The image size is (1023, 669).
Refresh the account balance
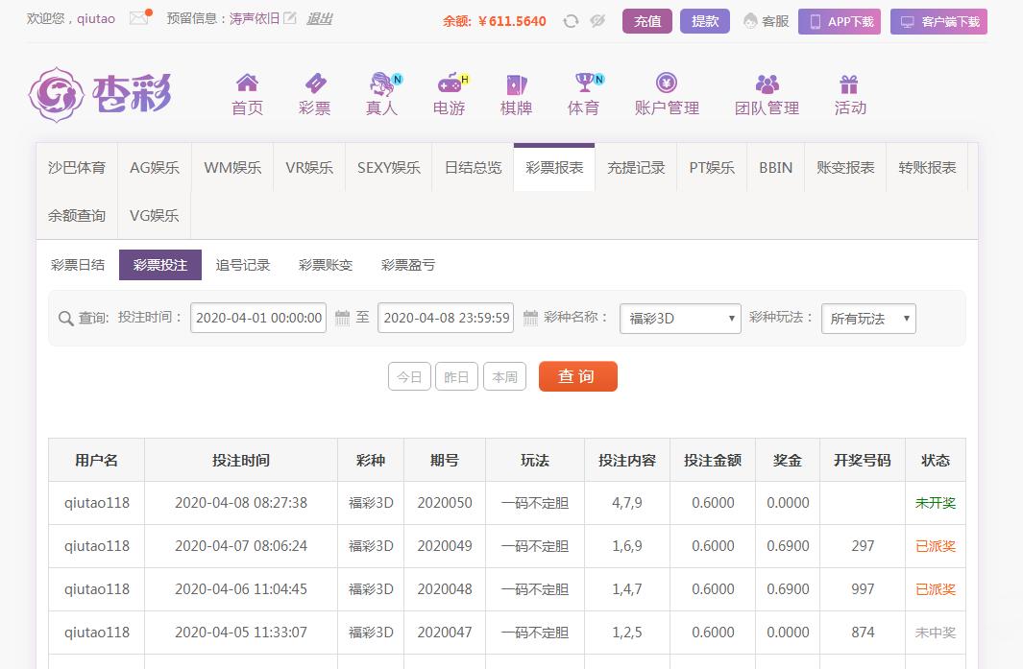pyautogui.click(x=571, y=21)
